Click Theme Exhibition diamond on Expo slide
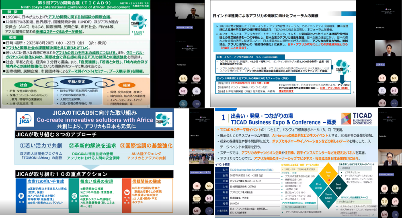 [328, 198]
